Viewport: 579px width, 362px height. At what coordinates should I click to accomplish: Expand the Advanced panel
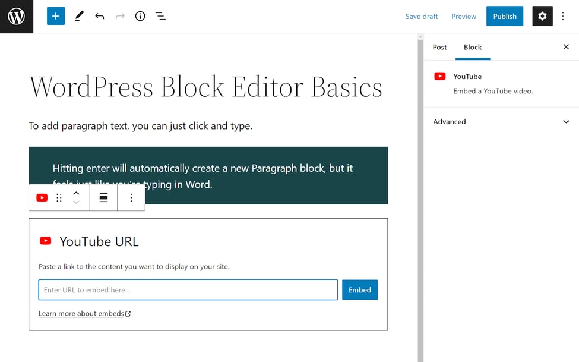pyautogui.click(x=501, y=122)
